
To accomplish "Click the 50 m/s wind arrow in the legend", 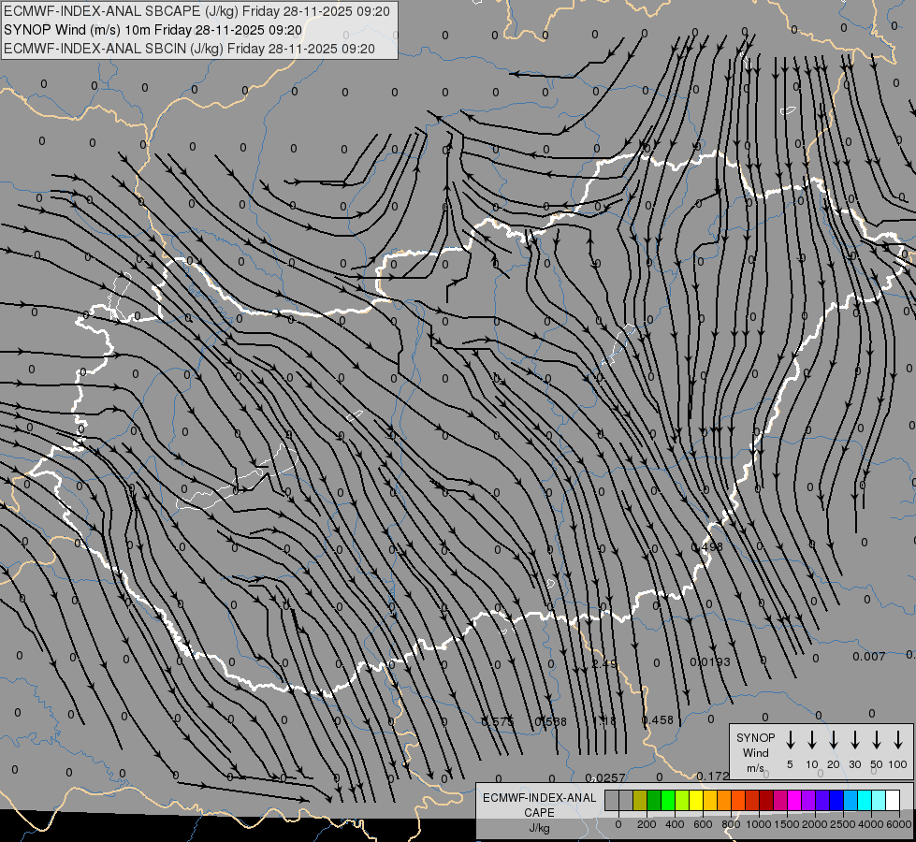I will click(x=877, y=740).
